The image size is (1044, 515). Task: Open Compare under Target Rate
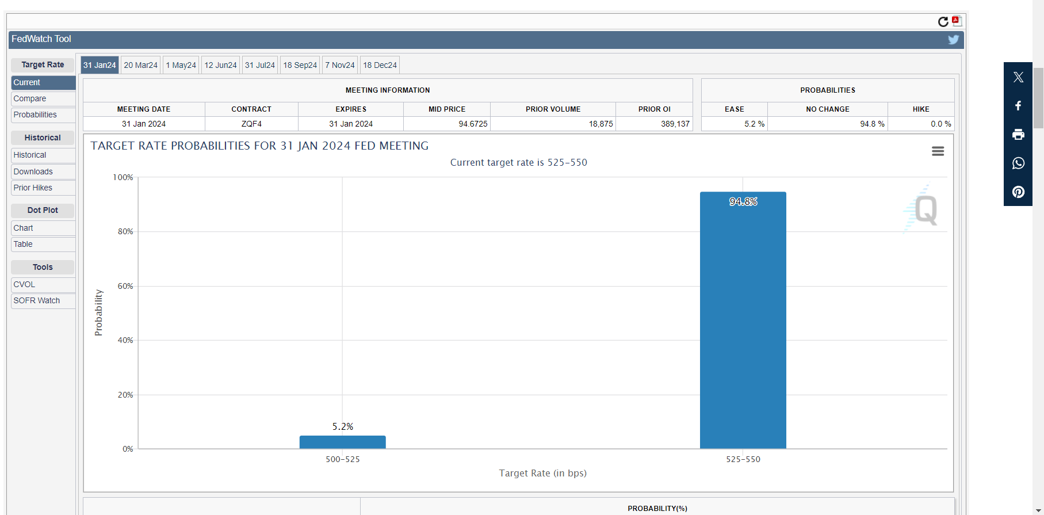[43, 99]
